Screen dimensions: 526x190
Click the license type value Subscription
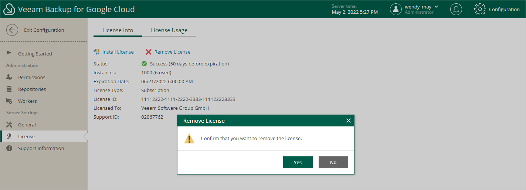pyautogui.click(x=155, y=90)
